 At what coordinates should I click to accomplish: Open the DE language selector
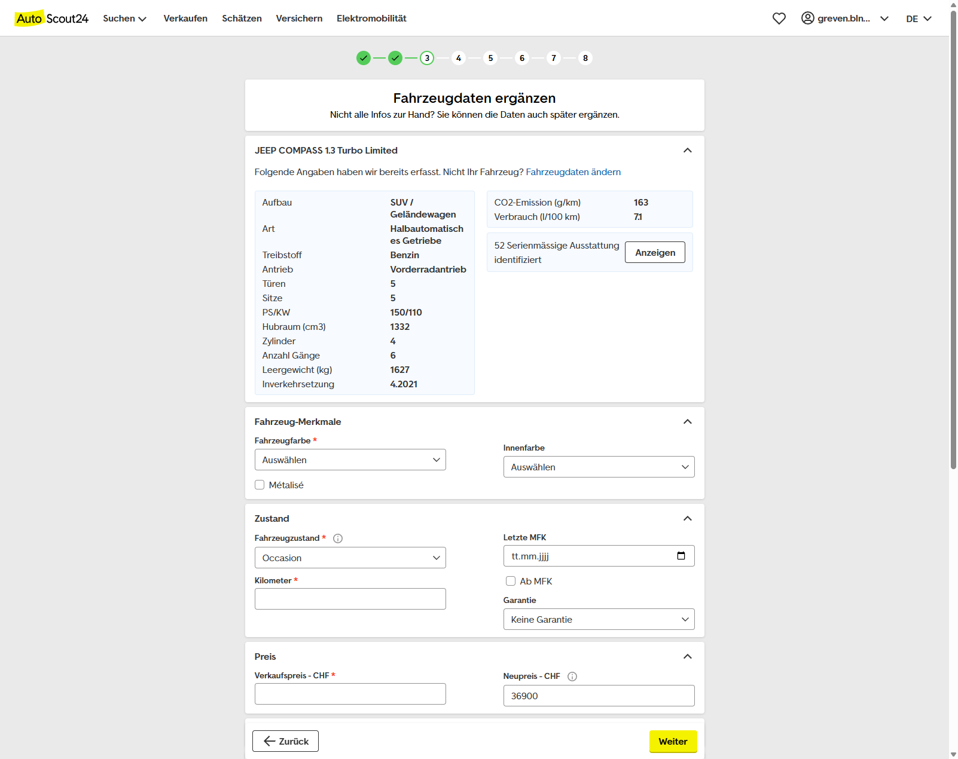point(919,19)
